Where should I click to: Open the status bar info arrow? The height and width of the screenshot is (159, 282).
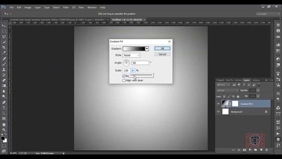[63, 153]
